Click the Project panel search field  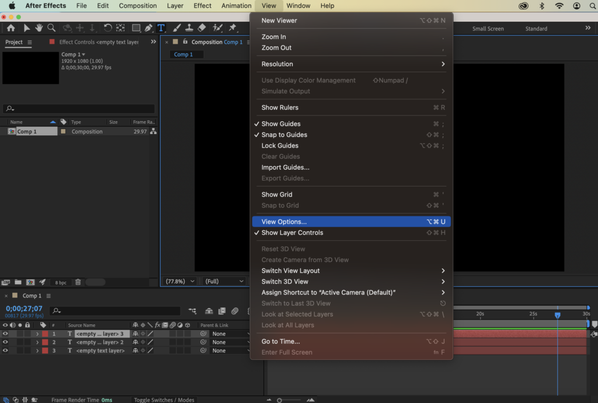79,108
